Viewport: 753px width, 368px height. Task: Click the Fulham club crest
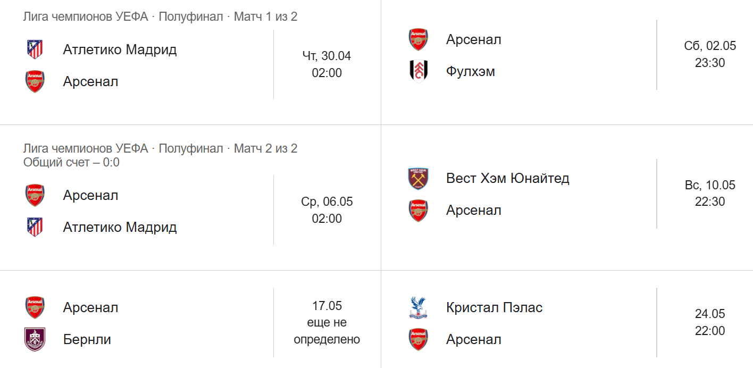pos(418,71)
